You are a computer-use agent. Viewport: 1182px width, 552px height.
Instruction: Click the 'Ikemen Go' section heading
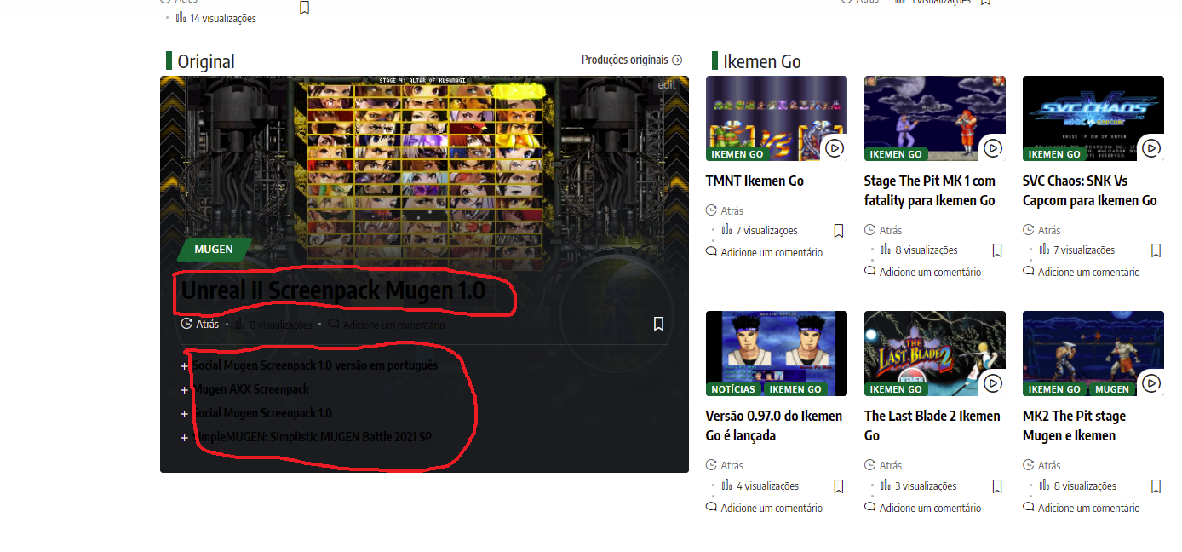pos(761,61)
